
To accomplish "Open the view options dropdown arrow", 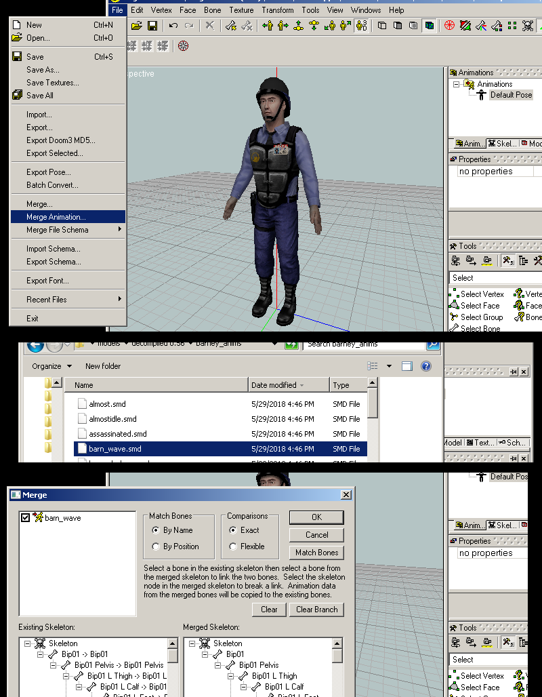I will tap(389, 366).
